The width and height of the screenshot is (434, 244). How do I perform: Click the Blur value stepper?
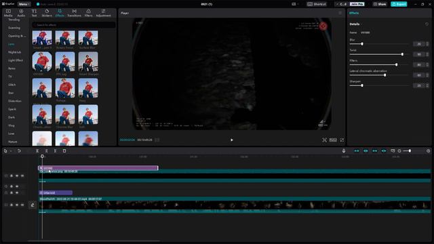click(x=427, y=44)
